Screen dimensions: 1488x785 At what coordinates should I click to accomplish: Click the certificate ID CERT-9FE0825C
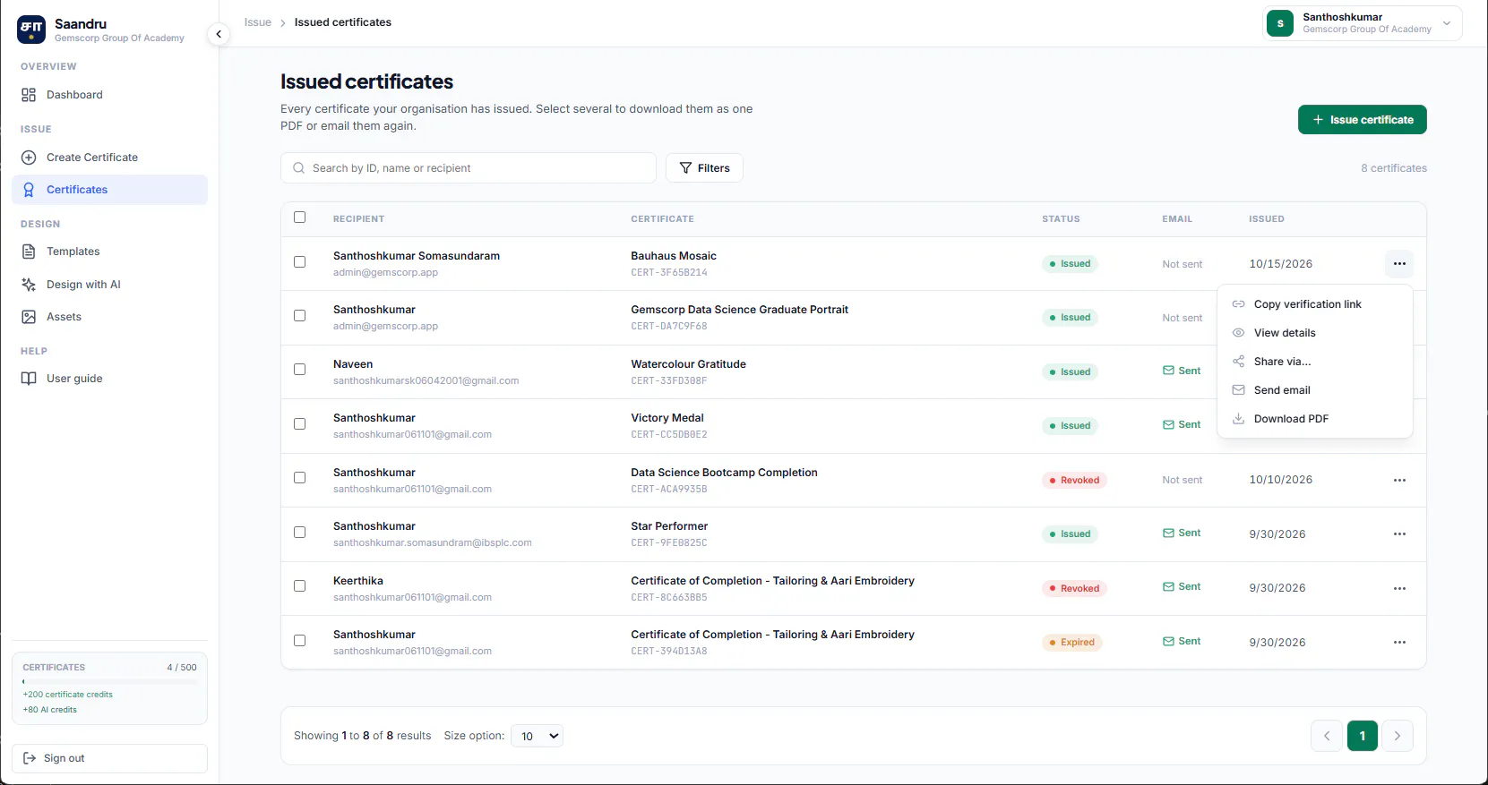[x=669, y=543]
